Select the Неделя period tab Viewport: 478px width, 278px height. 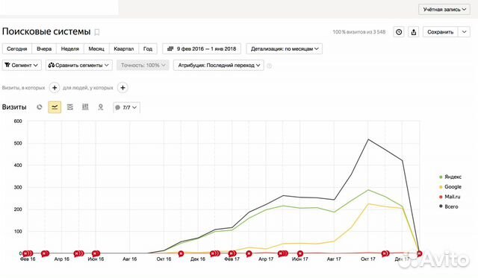pyautogui.click(x=69, y=48)
